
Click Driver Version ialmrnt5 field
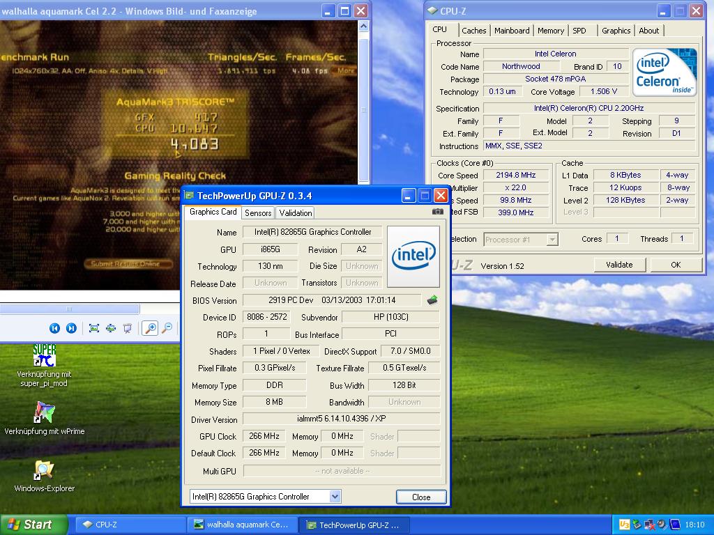point(342,419)
